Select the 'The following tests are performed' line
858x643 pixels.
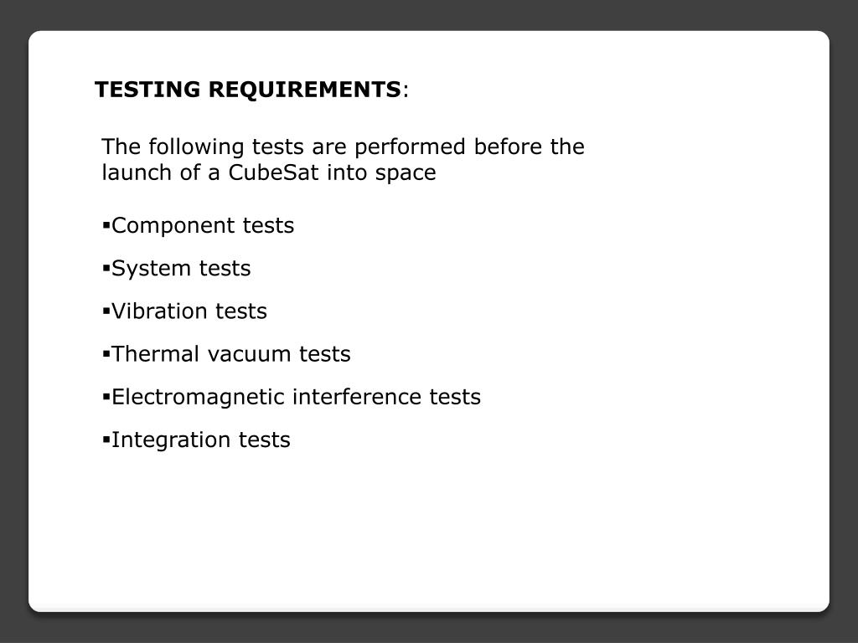pyautogui.click(x=343, y=147)
